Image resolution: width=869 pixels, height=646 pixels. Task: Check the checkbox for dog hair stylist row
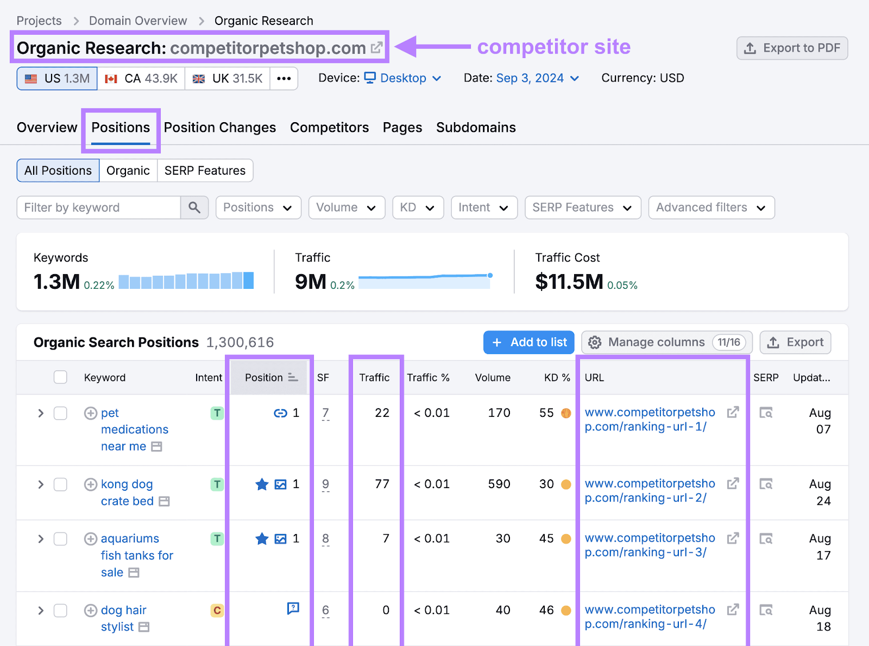pos(60,610)
